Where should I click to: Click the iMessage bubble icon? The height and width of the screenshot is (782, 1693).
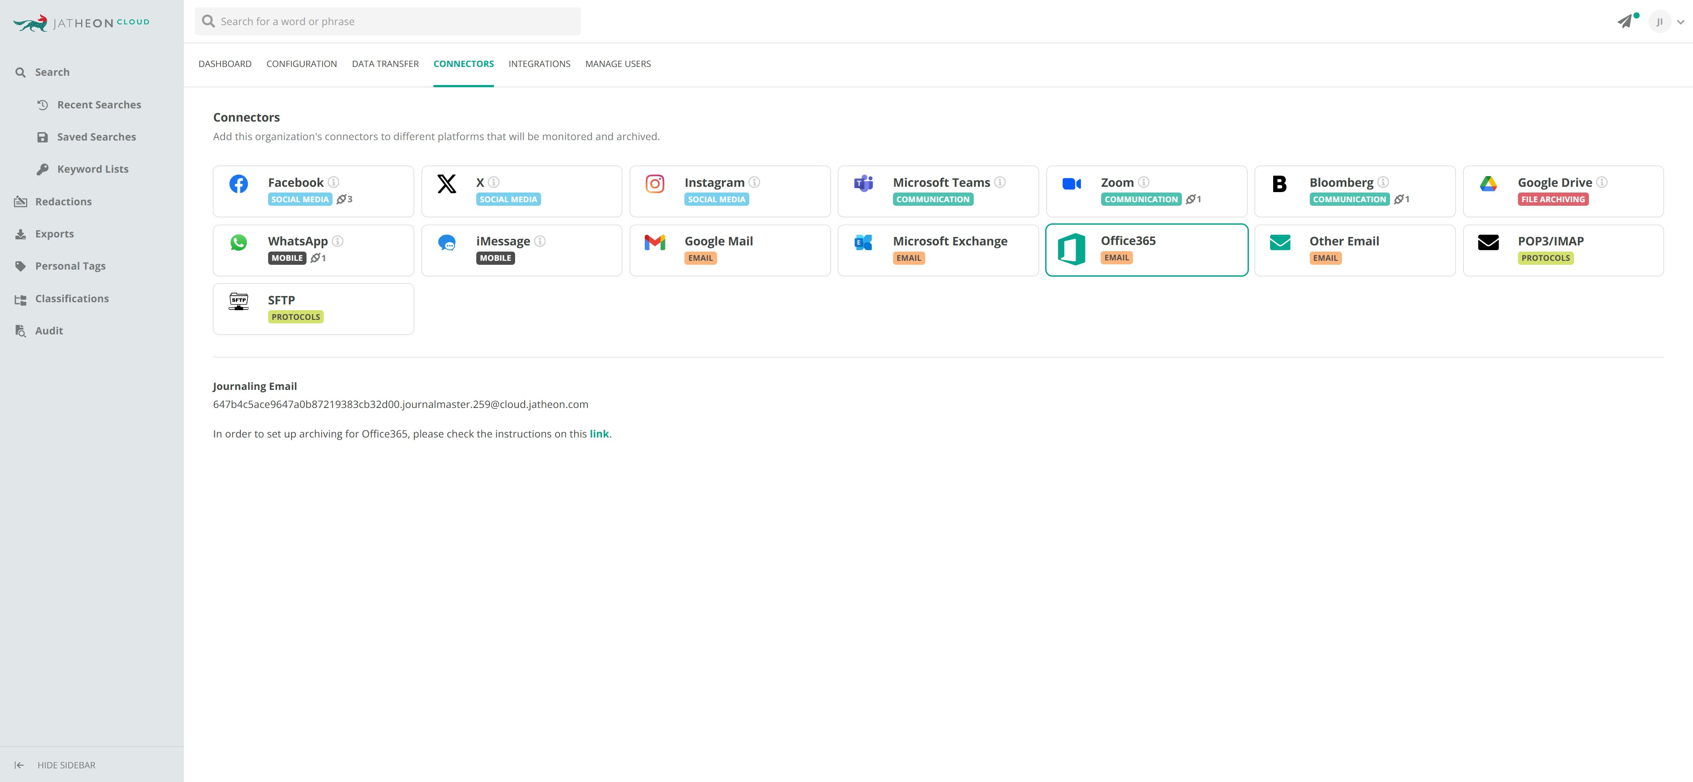coord(447,243)
